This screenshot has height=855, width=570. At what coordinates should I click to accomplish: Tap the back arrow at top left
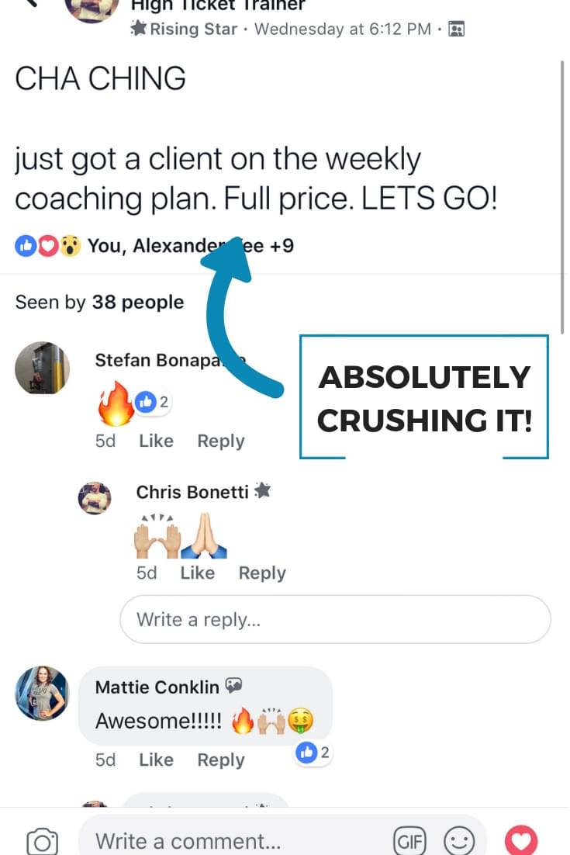(x=33, y=3)
